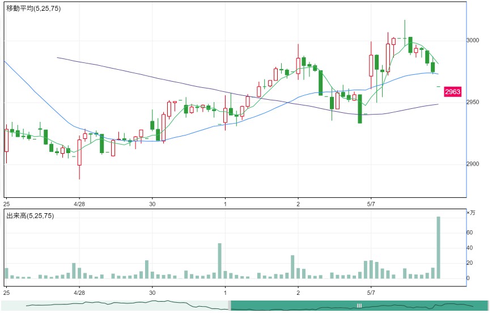Click the 30 date label under volume chart

pyautogui.click(x=152, y=293)
